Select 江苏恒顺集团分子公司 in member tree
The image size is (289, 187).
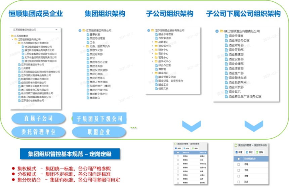pos(33,64)
